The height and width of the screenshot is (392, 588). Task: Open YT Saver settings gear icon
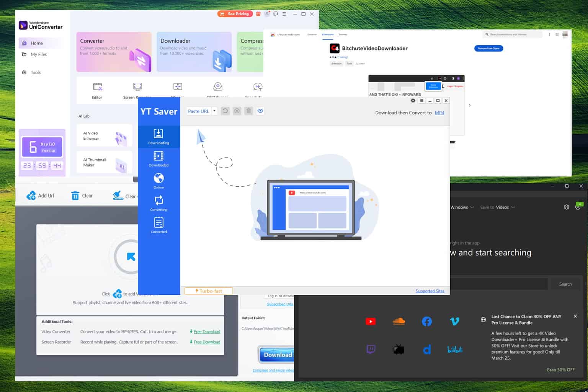tap(413, 100)
